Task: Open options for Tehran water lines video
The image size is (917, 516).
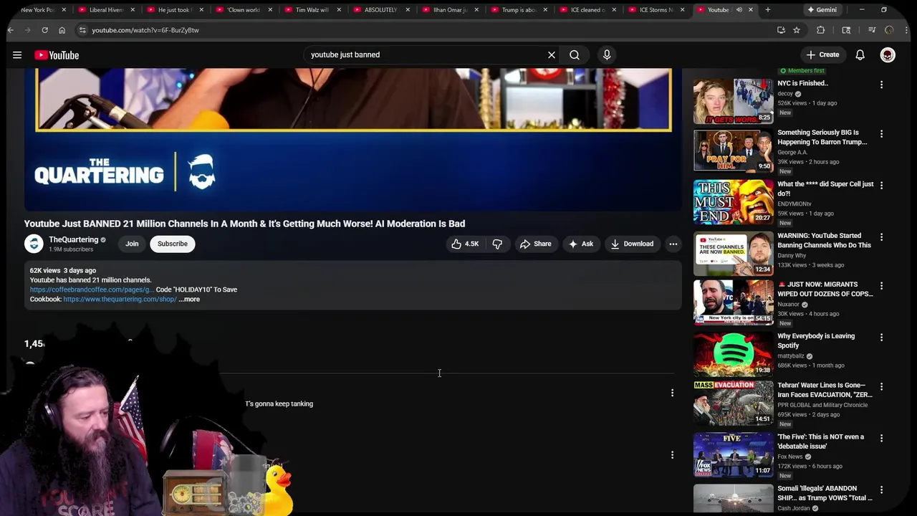Action: (881, 387)
